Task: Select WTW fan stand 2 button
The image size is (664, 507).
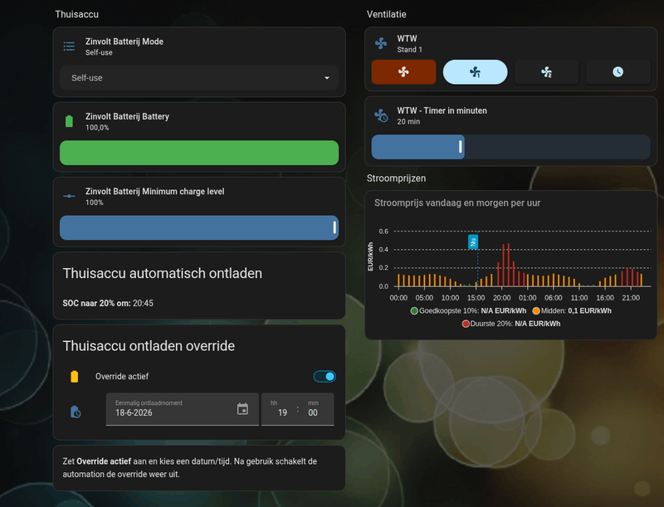Action: (547, 72)
